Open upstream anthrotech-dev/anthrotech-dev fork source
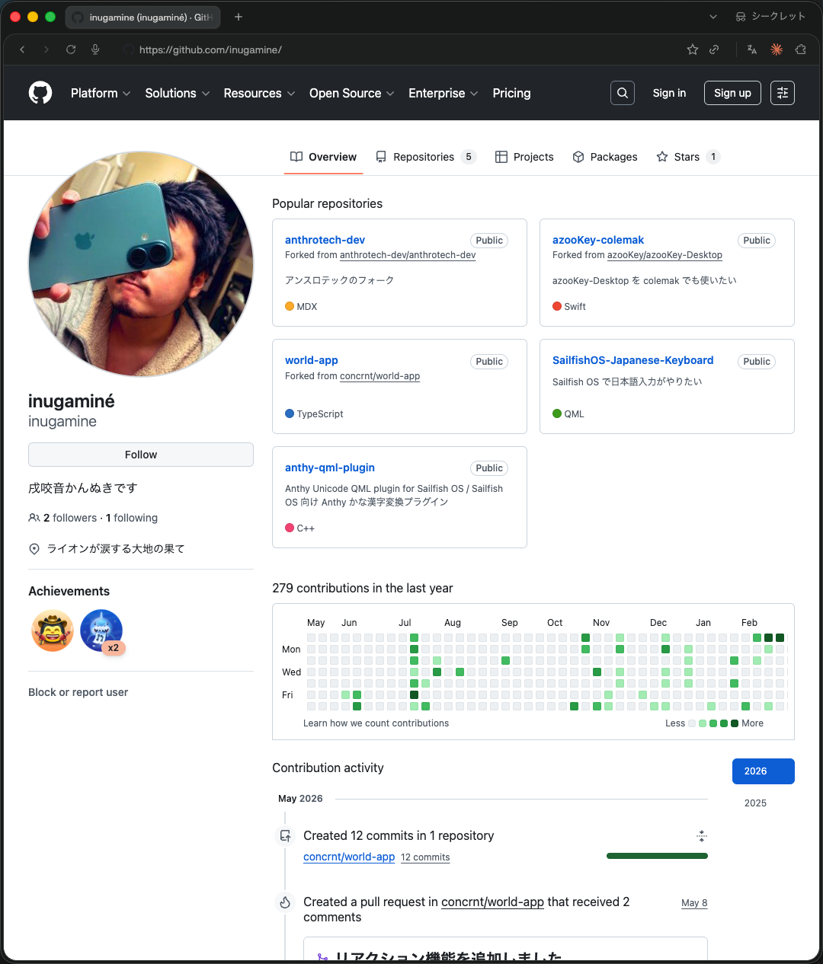This screenshot has width=823, height=964. pyautogui.click(x=408, y=255)
